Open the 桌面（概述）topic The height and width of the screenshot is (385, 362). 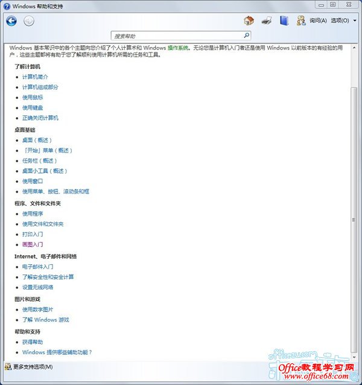[x=37, y=140]
